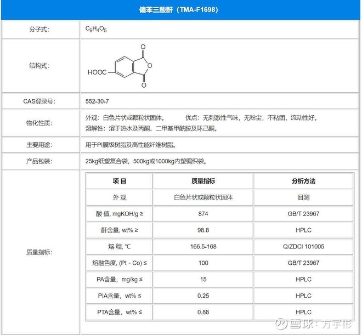Select the PIA含量, wt% ≤ cell
This screenshot has height=335, width=362.
(120, 296)
